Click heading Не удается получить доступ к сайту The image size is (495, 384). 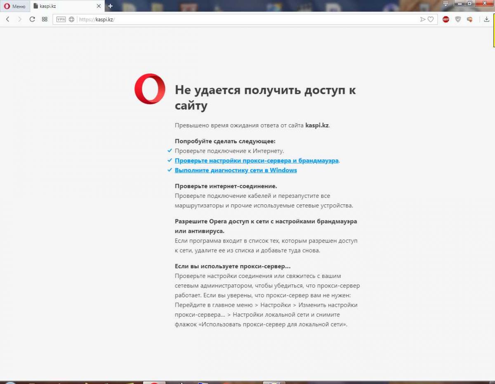265,97
